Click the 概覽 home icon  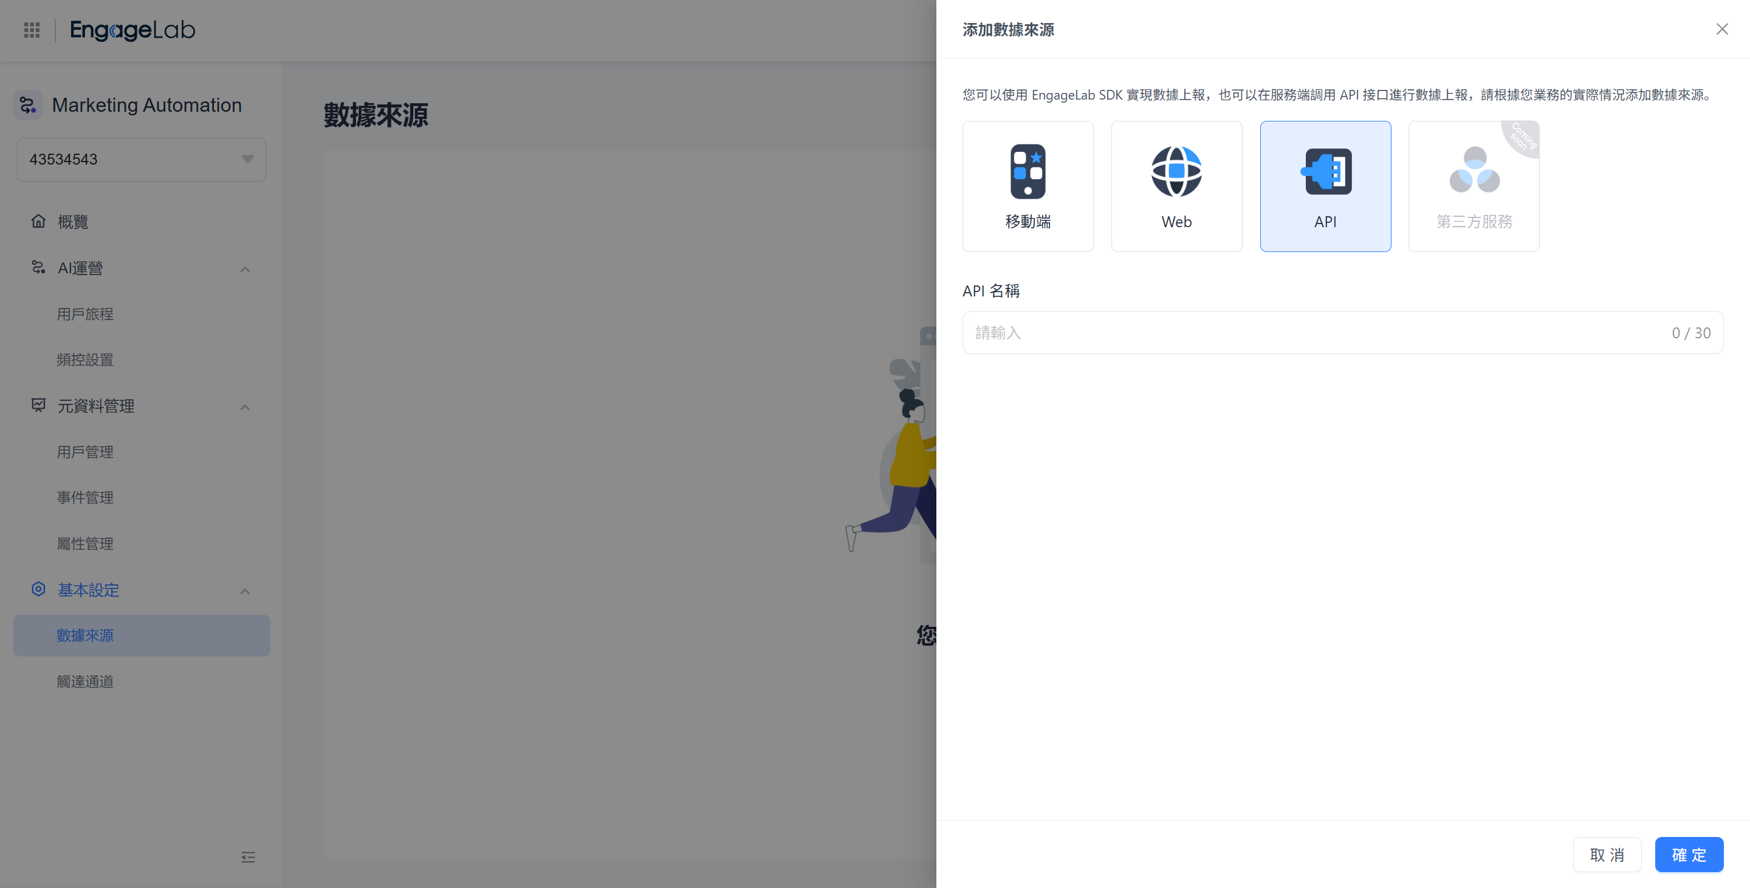pyautogui.click(x=39, y=221)
